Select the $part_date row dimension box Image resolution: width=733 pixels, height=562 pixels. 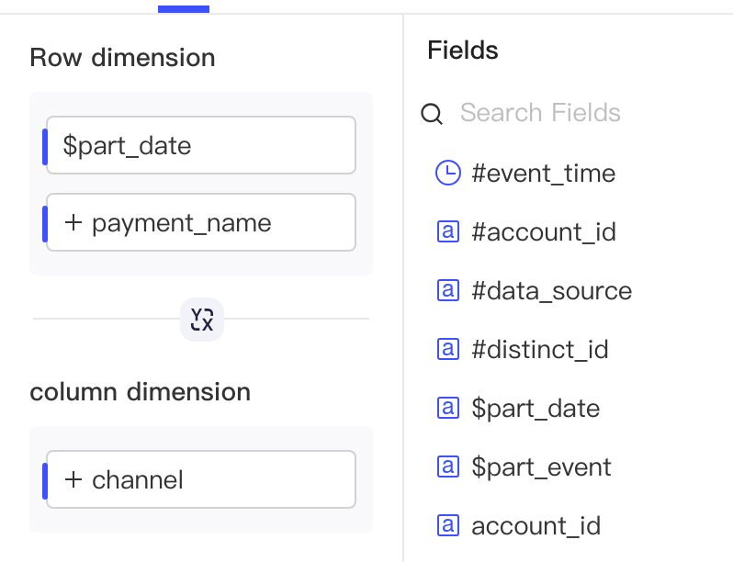tap(201, 145)
